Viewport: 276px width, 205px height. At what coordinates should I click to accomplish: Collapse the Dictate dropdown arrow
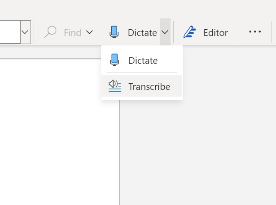(165, 32)
